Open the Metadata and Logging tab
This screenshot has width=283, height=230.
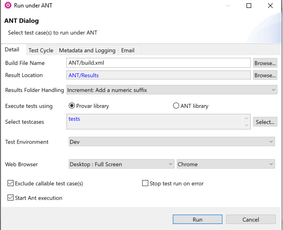point(87,50)
